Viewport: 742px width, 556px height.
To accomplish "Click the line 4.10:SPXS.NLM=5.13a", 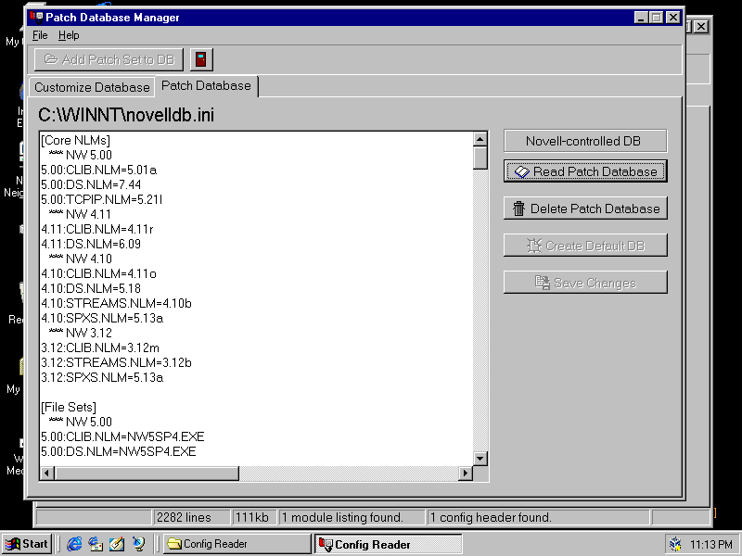I will (x=102, y=318).
